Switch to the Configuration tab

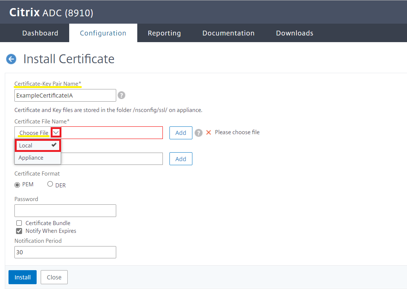(x=103, y=33)
